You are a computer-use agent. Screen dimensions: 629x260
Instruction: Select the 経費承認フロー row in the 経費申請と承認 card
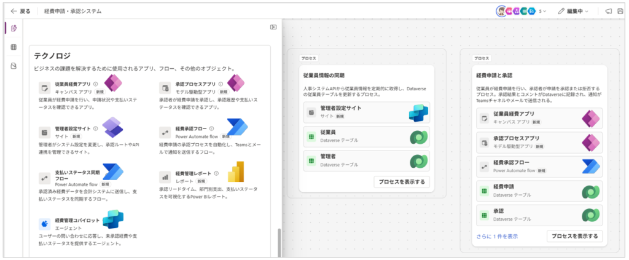(539, 167)
